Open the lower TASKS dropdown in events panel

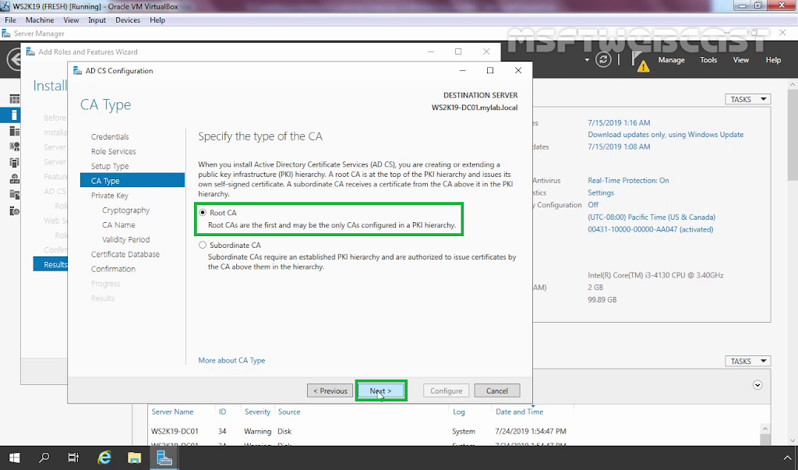[747, 361]
